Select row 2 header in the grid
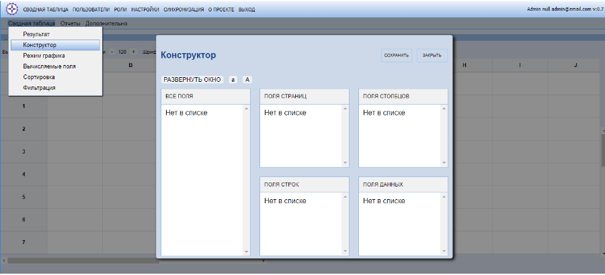 (x=24, y=129)
